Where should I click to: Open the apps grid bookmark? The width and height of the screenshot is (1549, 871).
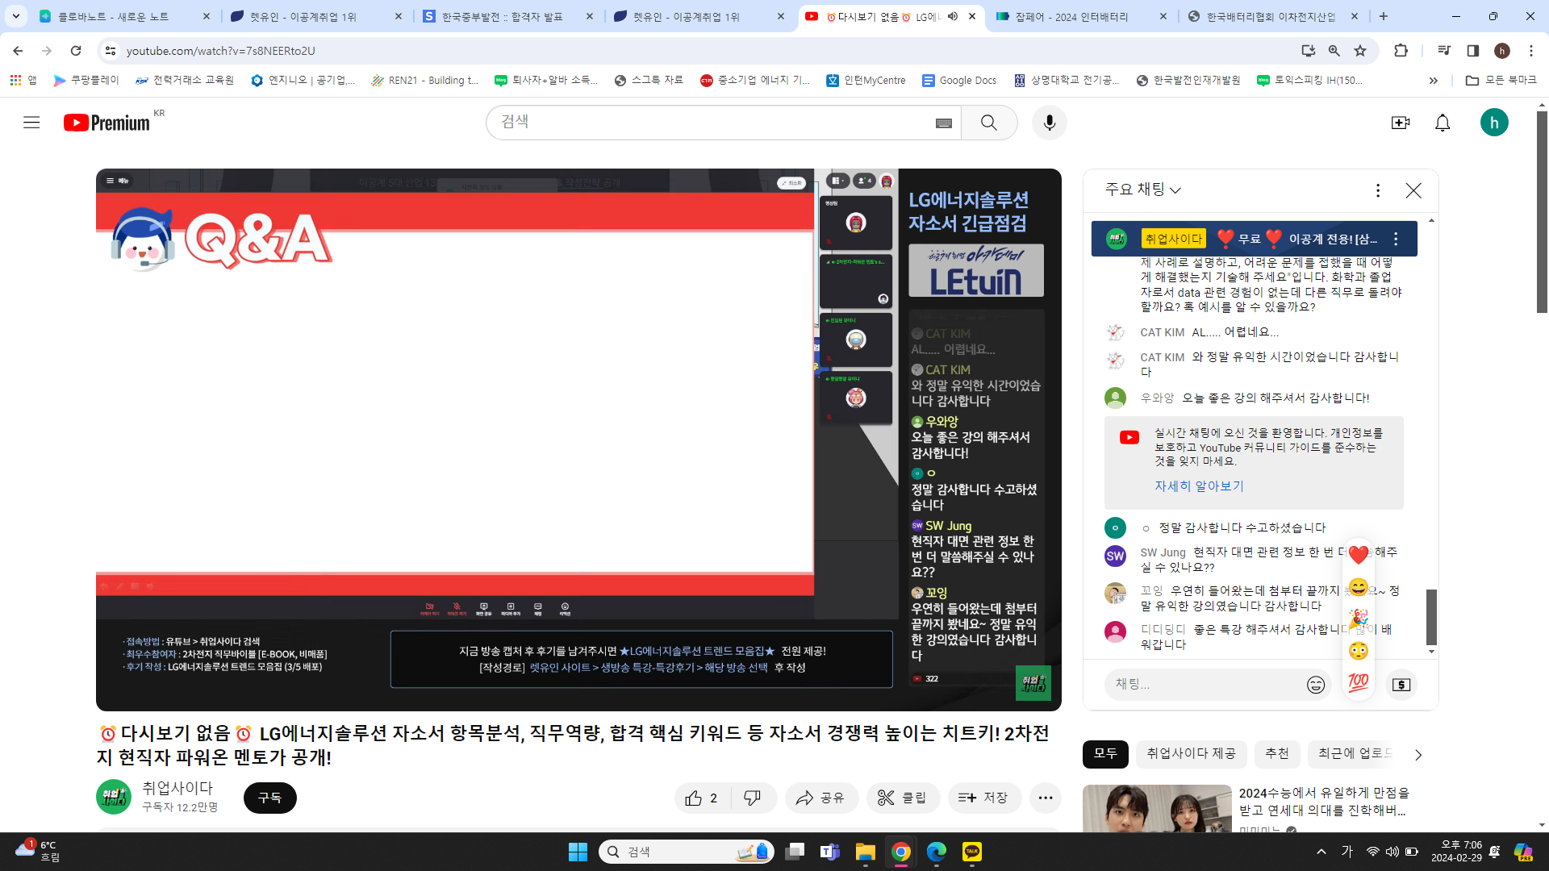coord(23,81)
